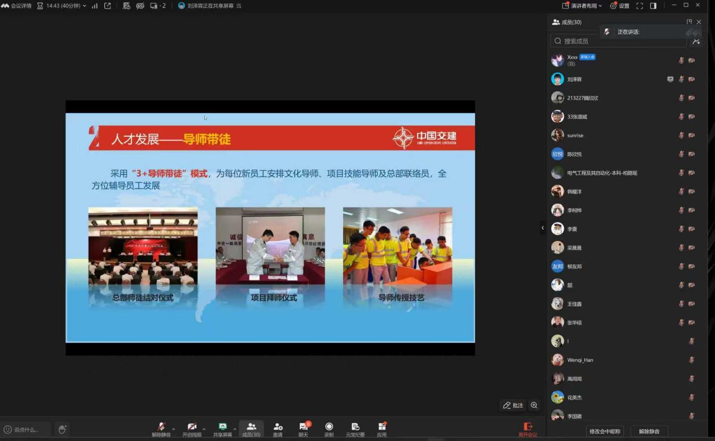Image resolution: width=715 pixels, height=441 pixels.
Task: Toggle 解除静音 microphone button in toolbar
Action: point(161,429)
